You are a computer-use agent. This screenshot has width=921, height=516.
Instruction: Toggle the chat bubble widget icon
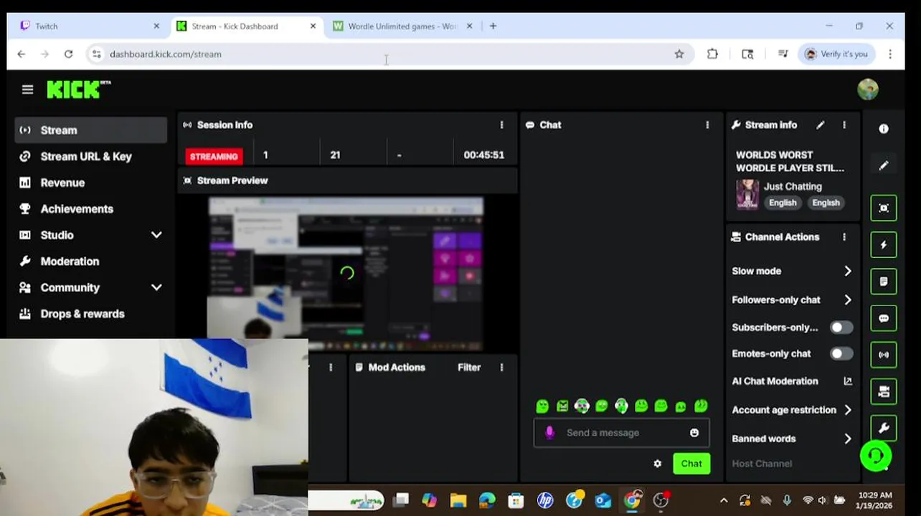(884, 318)
